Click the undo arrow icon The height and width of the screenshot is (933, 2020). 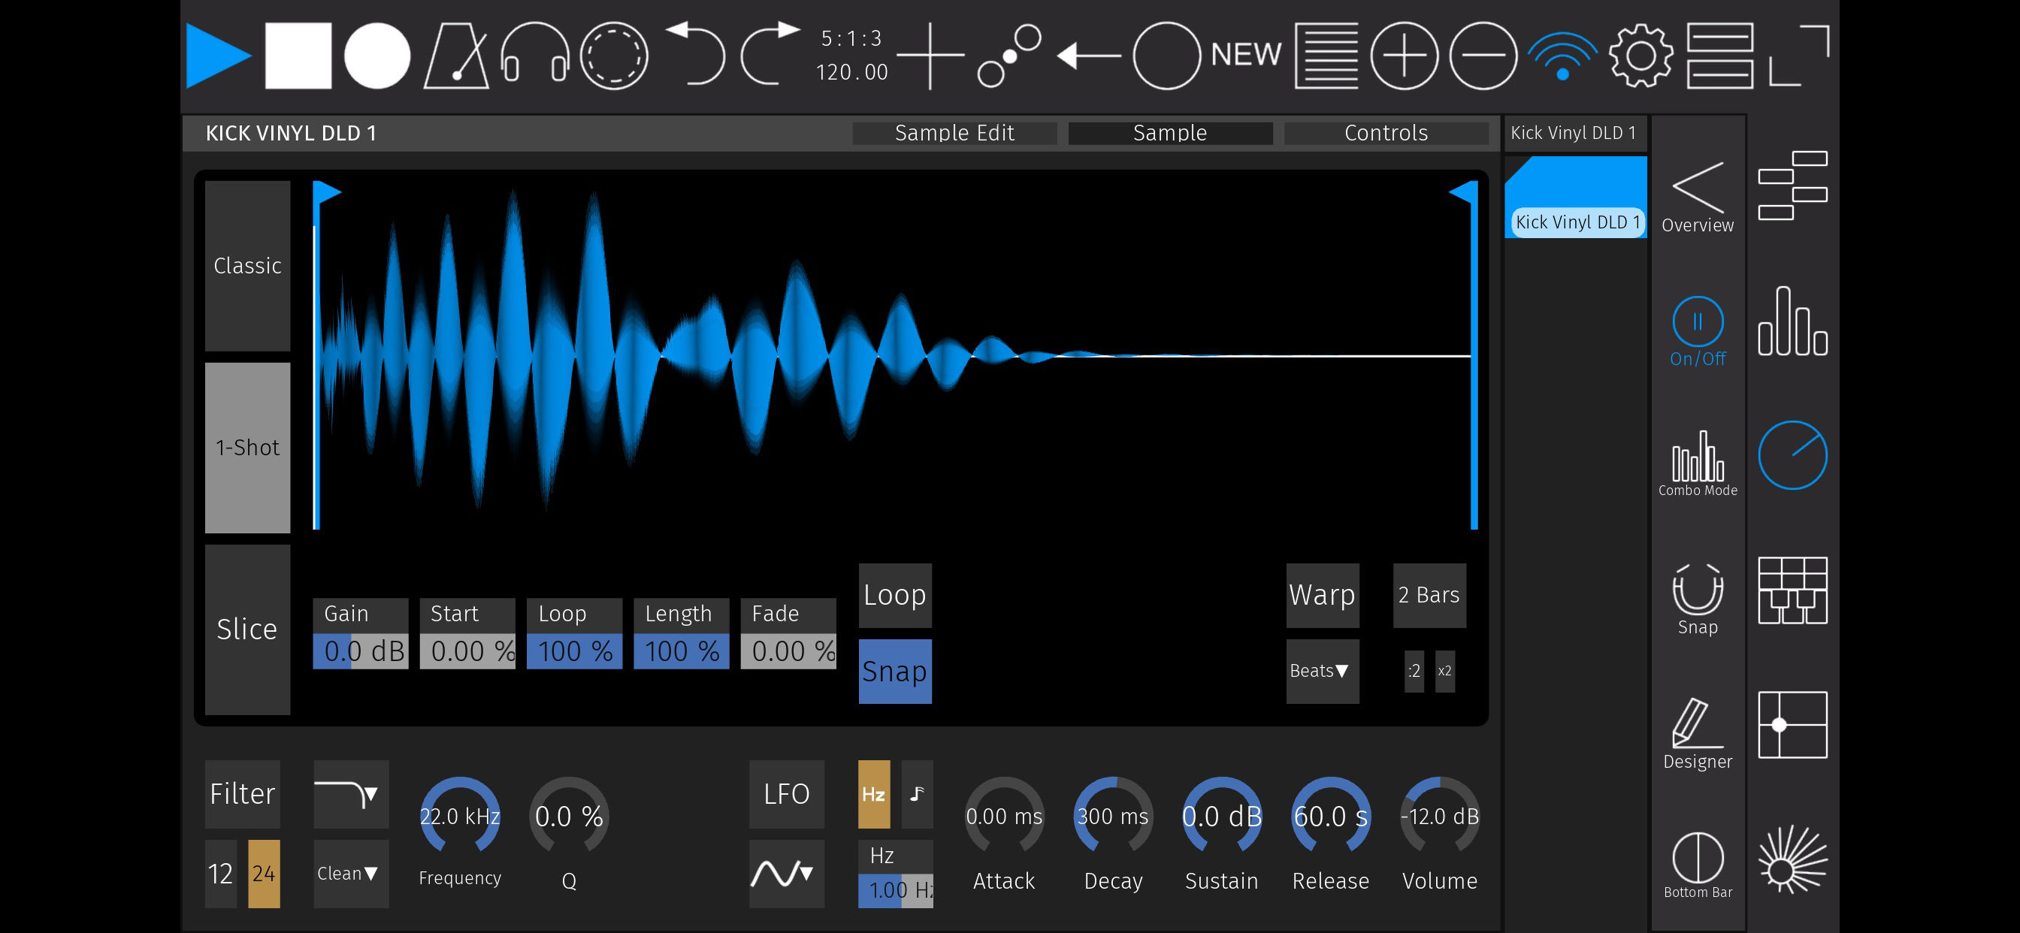[x=696, y=53]
